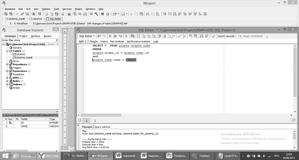299x160 pixels.
Task: Select the Project tab in Database Explorer
Action: pyautogui.click(x=23, y=36)
